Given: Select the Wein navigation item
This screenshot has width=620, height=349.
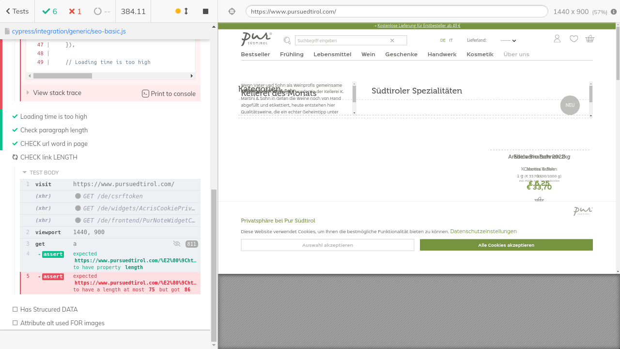Looking at the screenshot, I should pyautogui.click(x=368, y=54).
